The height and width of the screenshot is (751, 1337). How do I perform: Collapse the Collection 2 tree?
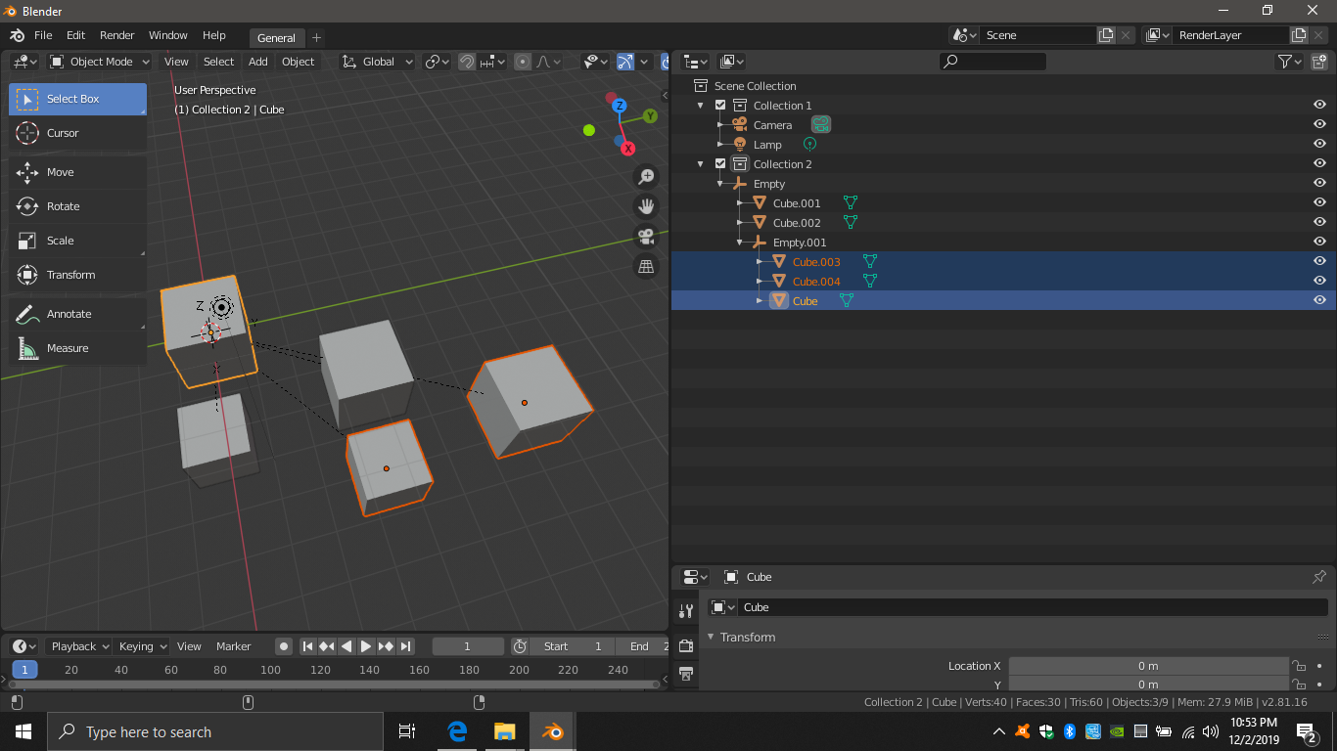701,164
